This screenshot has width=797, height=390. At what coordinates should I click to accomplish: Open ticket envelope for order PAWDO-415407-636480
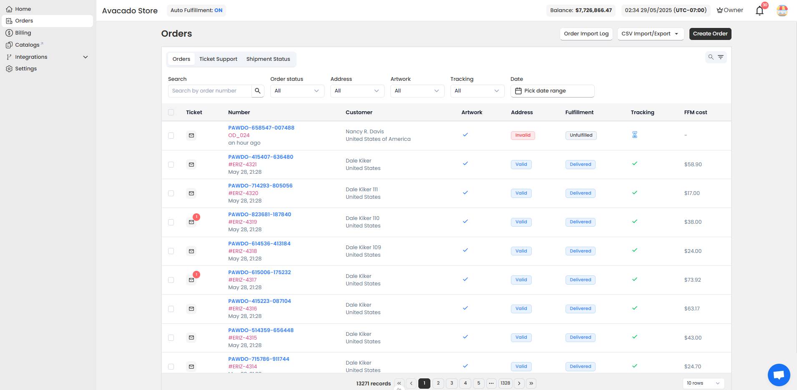tap(191, 165)
